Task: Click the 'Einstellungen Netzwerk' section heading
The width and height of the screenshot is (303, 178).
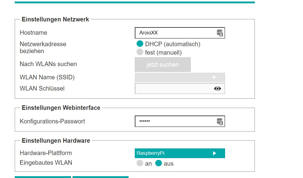Action: pos(55,19)
